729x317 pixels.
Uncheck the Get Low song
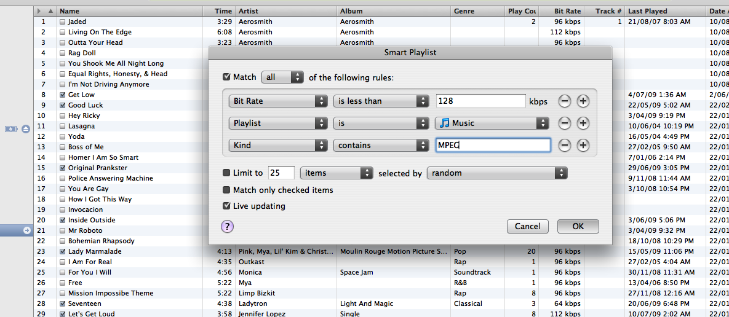pos(63,95)
